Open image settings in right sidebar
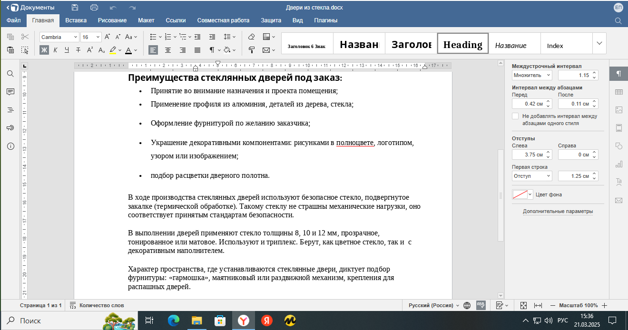628x330 pixels. (618, 110)
